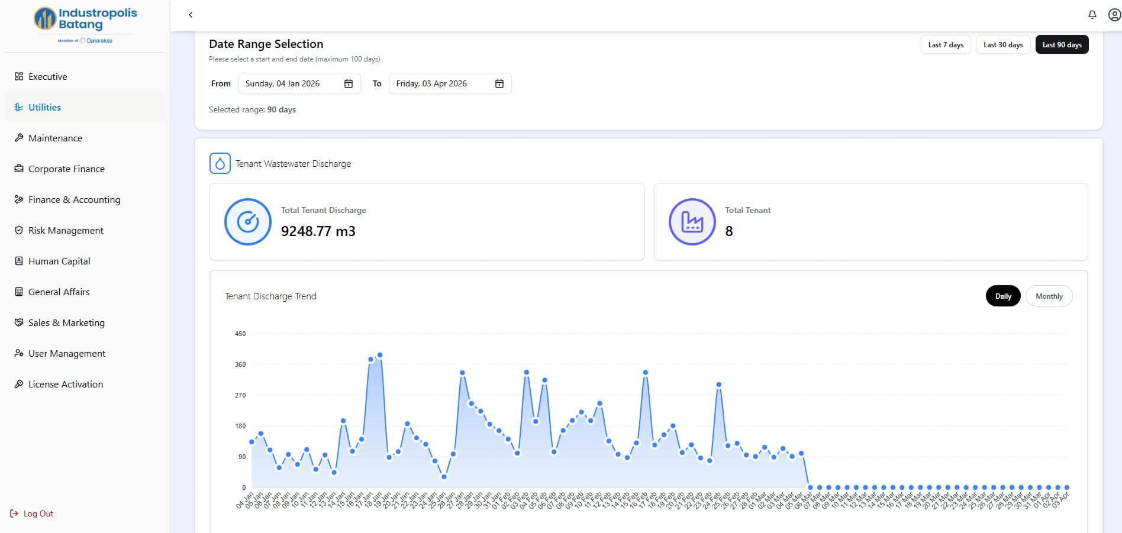Open the notifications bell
1122x533 pixels.
[x=1092, y=15]
